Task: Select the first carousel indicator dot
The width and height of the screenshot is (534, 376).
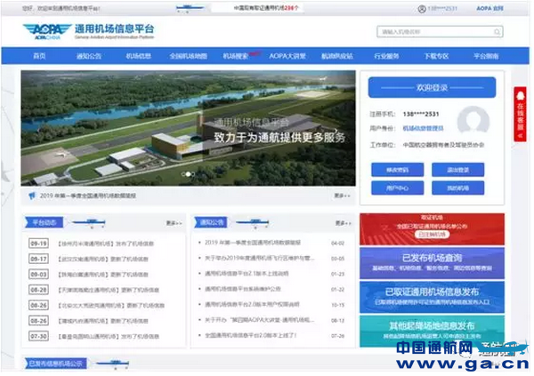Action: (x=182, y=174)
